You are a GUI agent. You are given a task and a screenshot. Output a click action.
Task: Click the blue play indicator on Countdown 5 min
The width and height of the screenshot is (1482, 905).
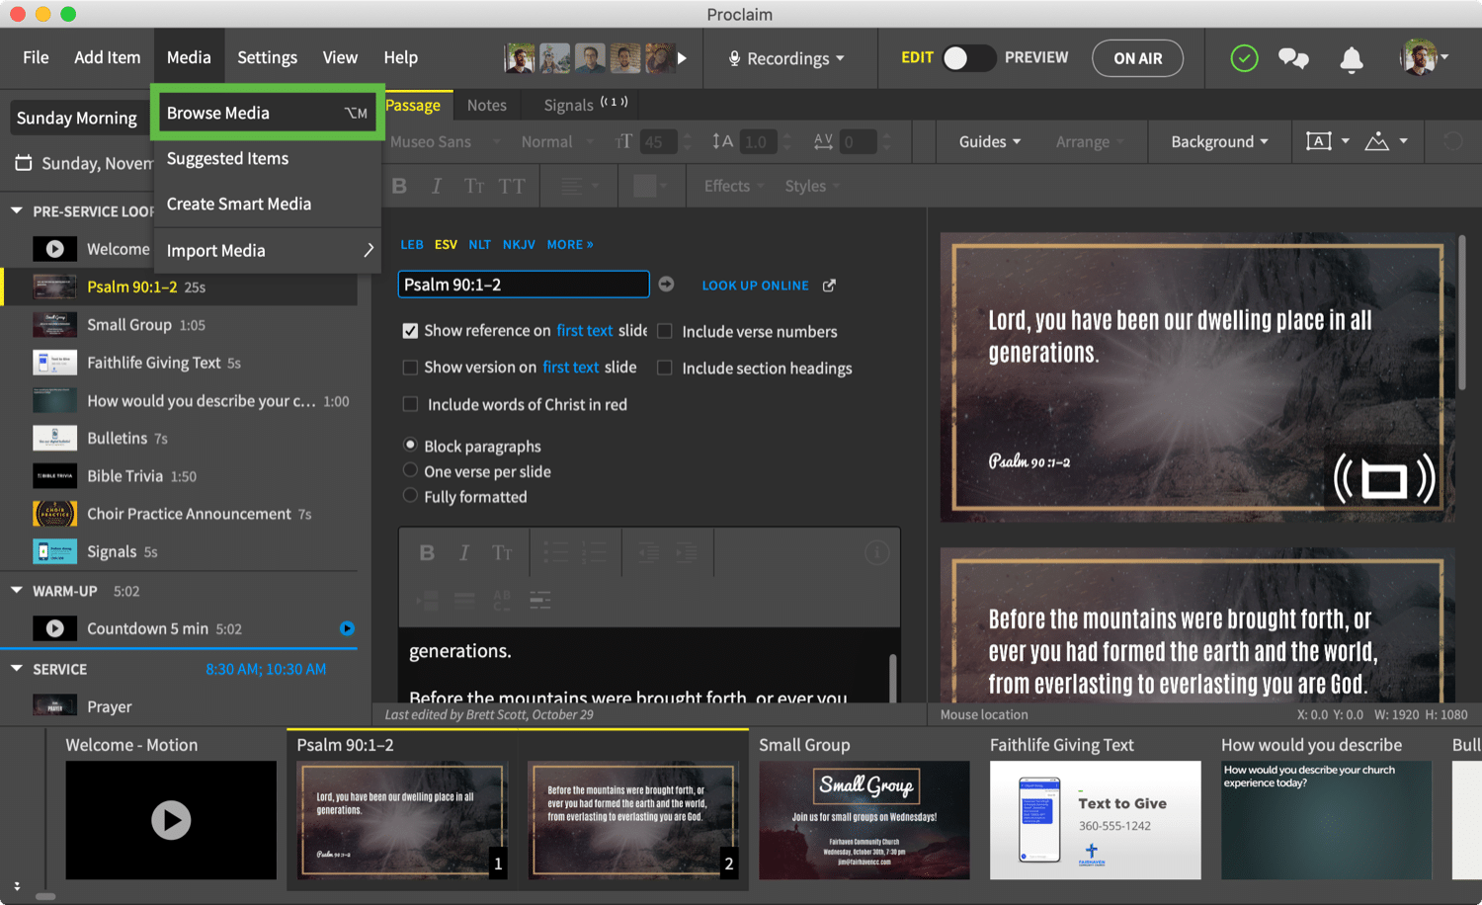tap(347, 628)
